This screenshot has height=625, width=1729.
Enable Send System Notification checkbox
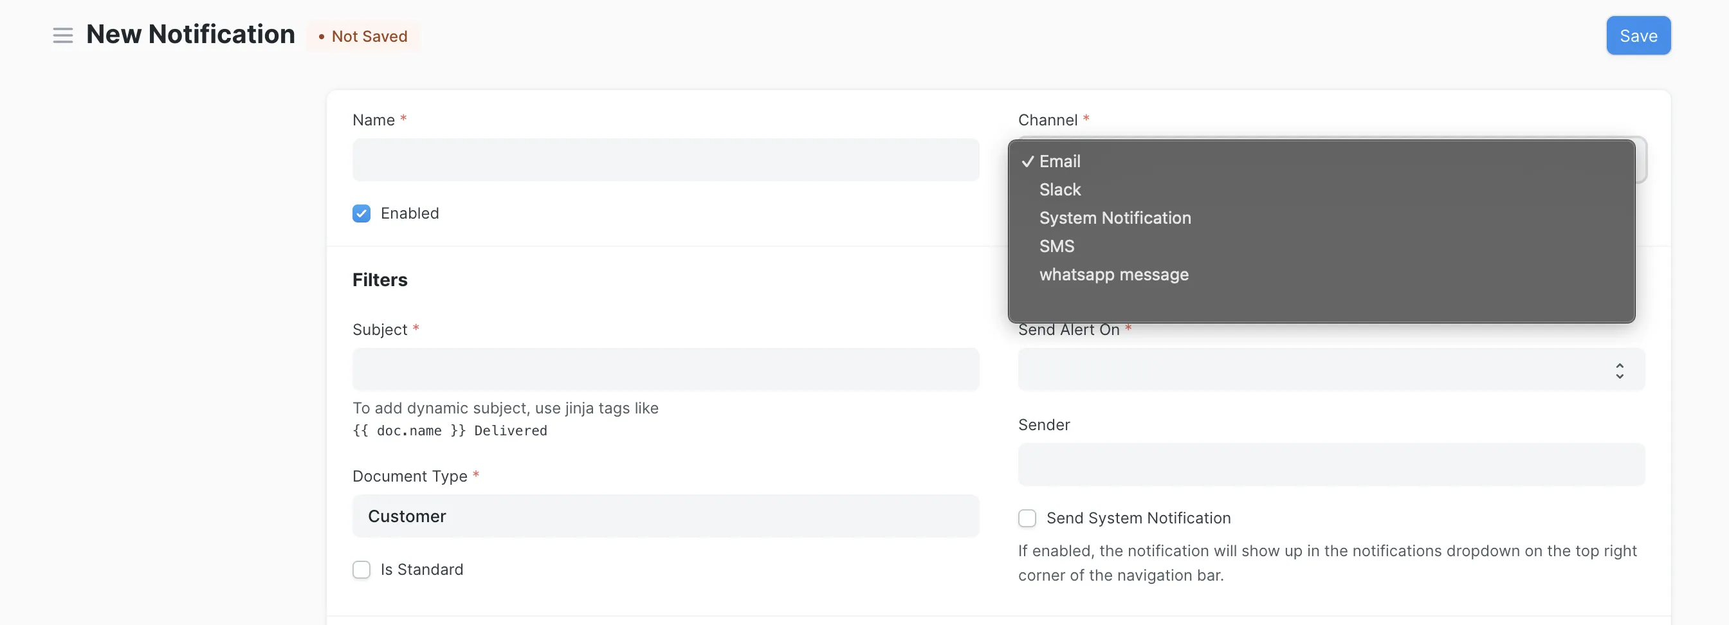coord(1027,518)
